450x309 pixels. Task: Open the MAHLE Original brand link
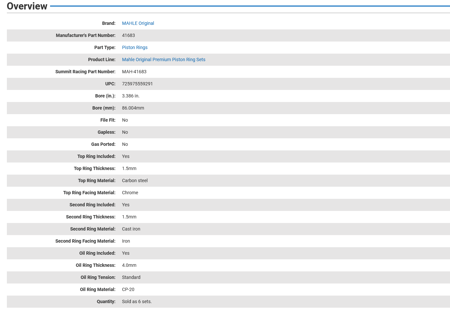tap(138, 23)
